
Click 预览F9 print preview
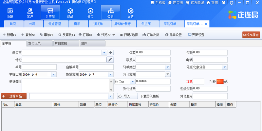[x=104, y=35]
